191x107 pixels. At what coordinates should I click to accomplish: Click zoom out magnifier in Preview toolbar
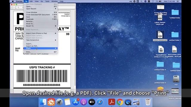click(x=19, y=7)
